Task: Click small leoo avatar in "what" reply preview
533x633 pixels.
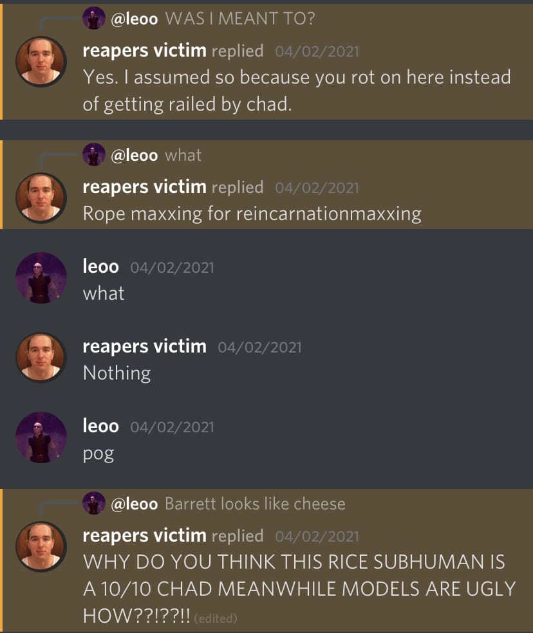Action: 95,155
